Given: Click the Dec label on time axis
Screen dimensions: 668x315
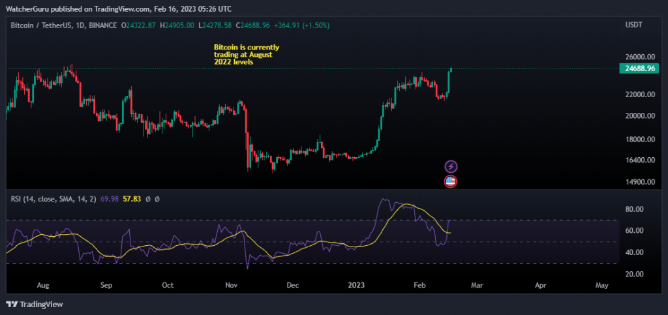Looking at the screenshot, I should 293,285.
